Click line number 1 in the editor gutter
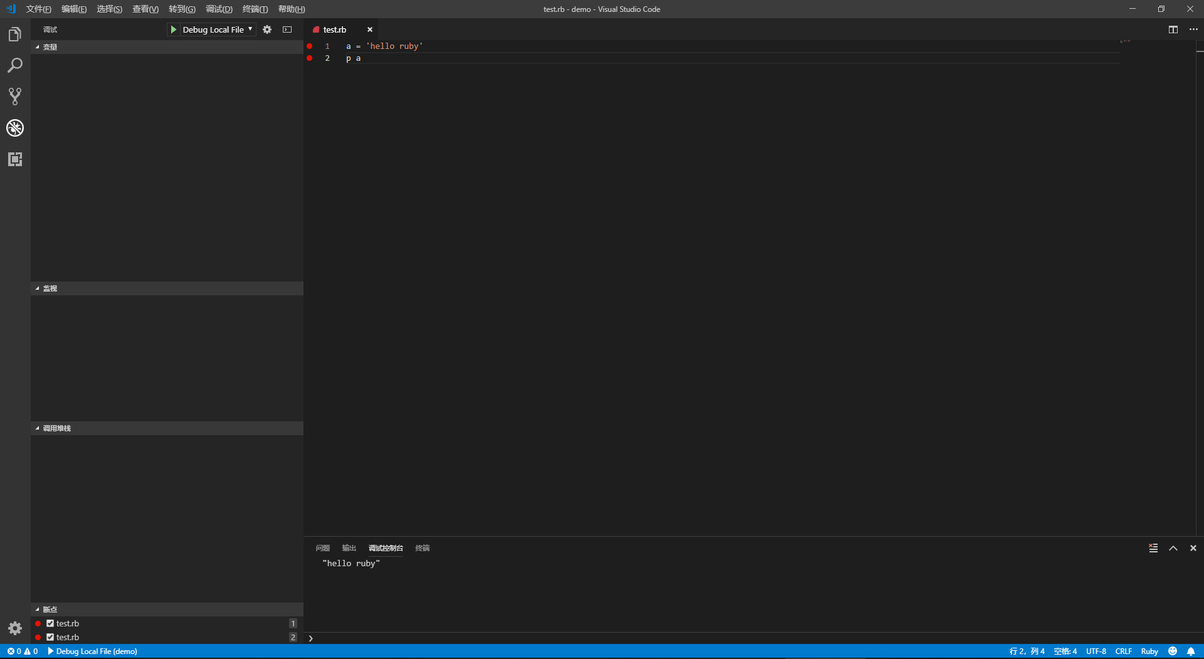 pos(327,46)
